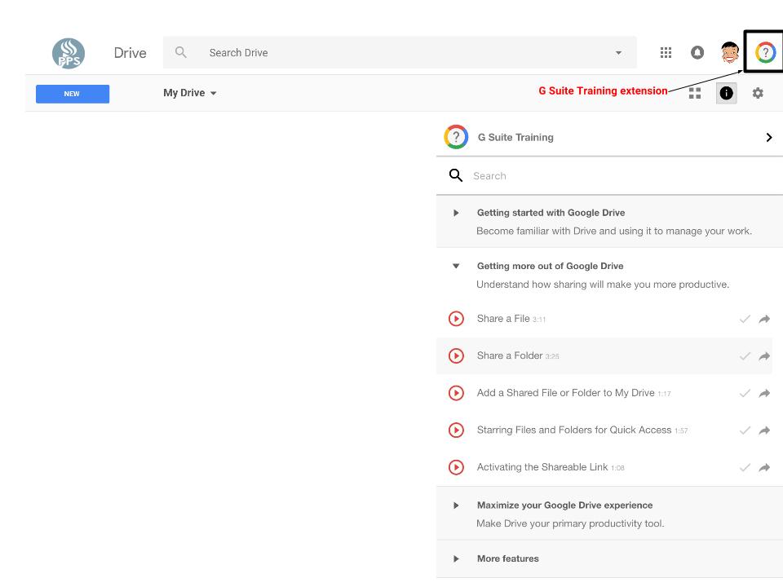783x587 pixels.
Task: Open the Drive settings gear
Action: [x=758, y=93]
